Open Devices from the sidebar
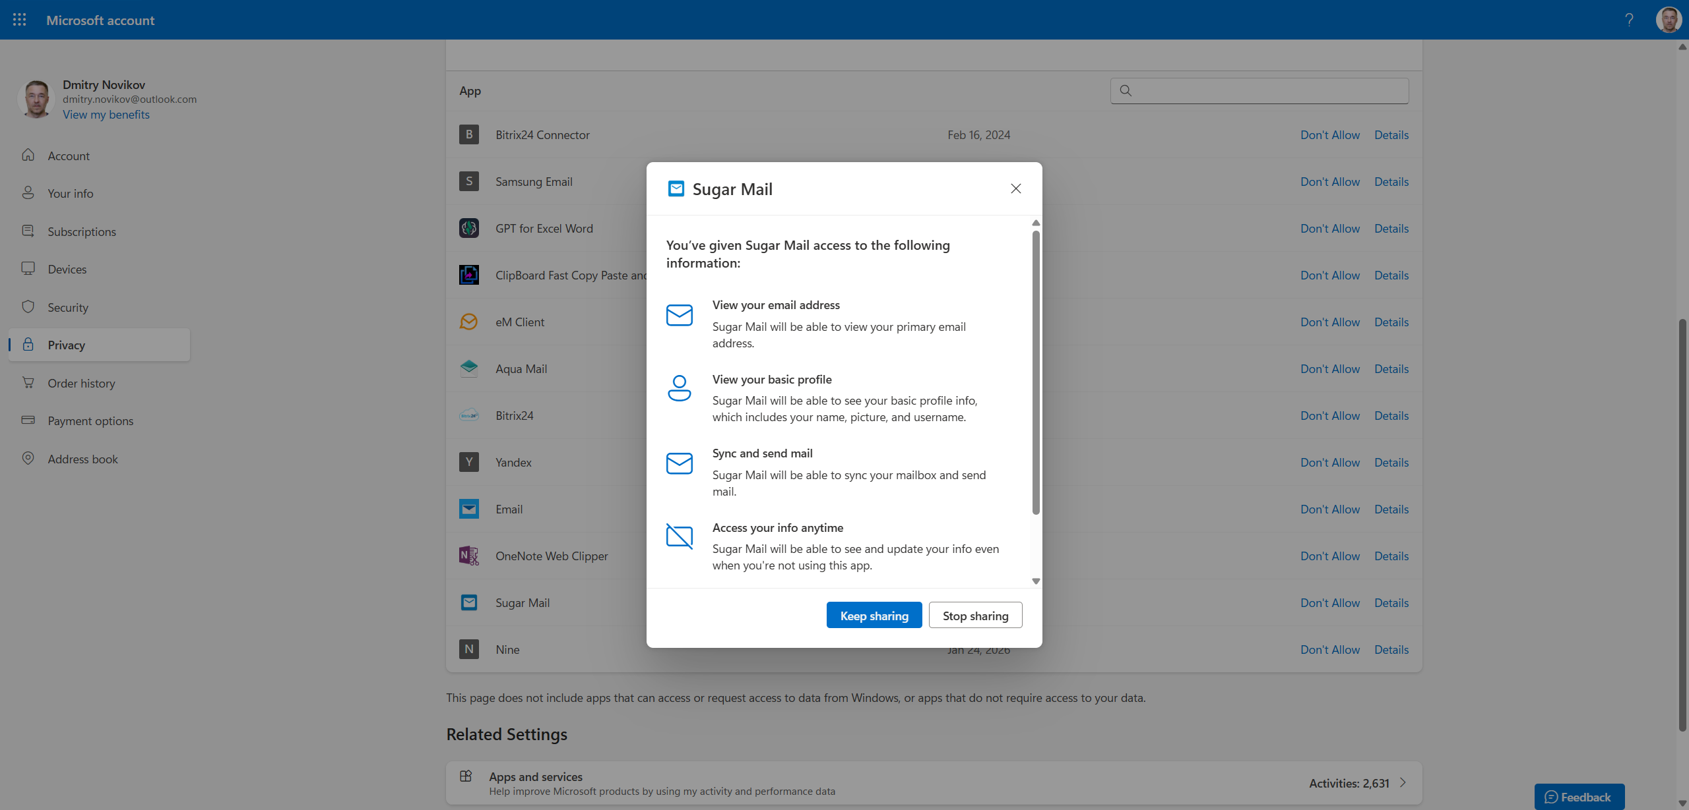This screenshot has width=1689, height=810. click(67, 269)
